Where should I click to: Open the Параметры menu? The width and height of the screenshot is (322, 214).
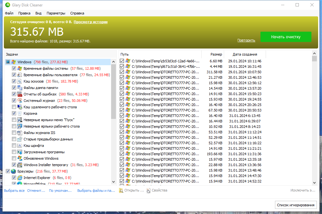coord(56,13)
